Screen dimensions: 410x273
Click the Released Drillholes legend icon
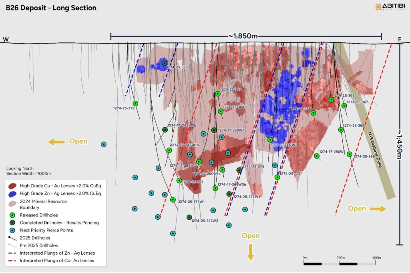(12, 215)
